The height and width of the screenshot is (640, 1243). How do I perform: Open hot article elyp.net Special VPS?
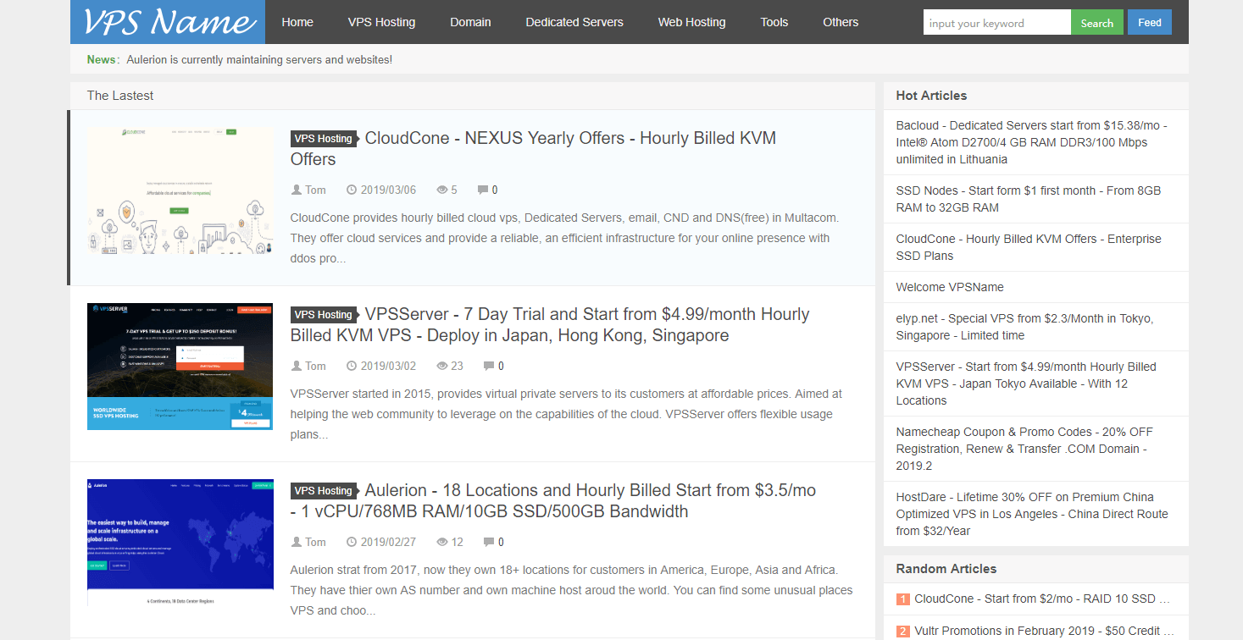(1024, 327)
